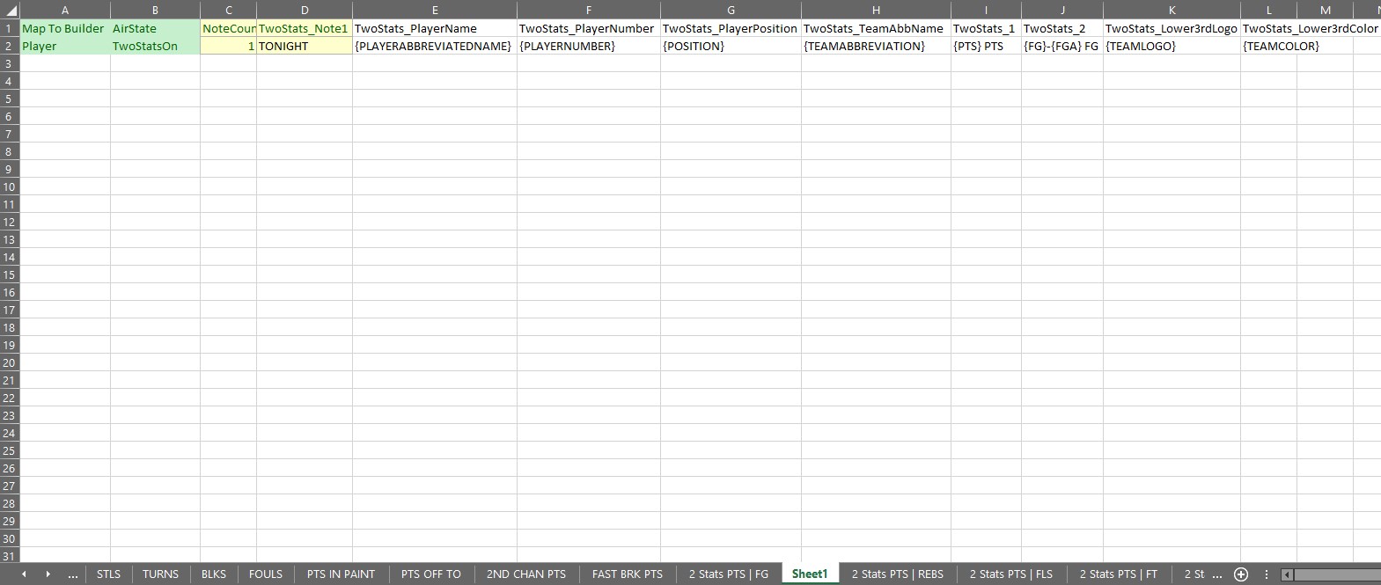Show hidden sheets with left ellipsis
Screen dimensions: 1381x585
pyautogui.click(x=72, y=574)
